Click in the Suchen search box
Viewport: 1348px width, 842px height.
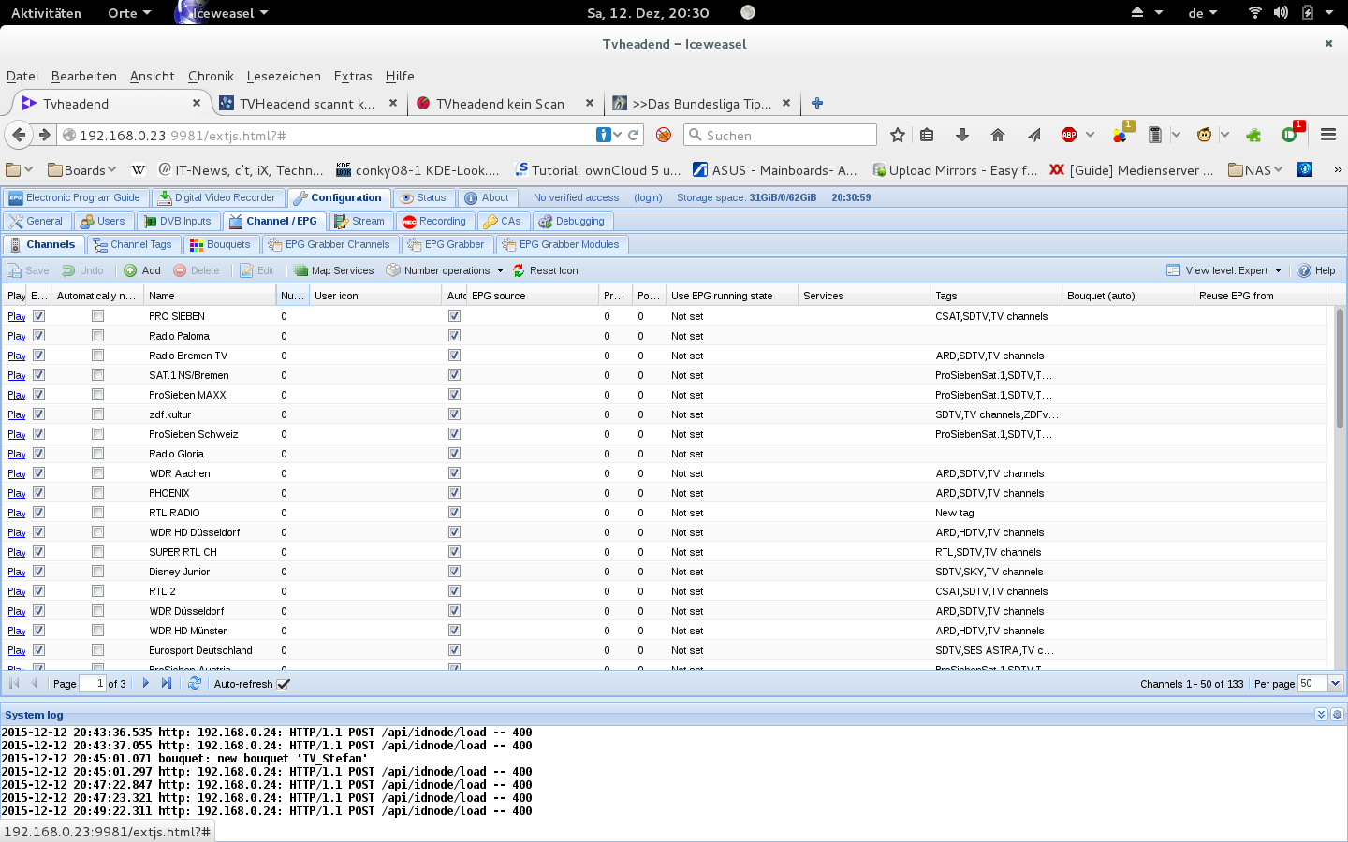pos(780,135)
